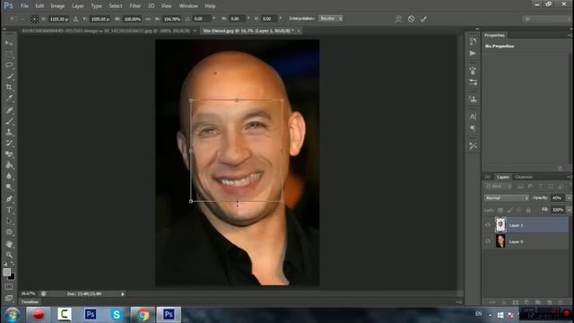Cancel the transform in options bar
Image resolution: width=574 pixels, height=323 pixels.
click(x=411, y=19)
